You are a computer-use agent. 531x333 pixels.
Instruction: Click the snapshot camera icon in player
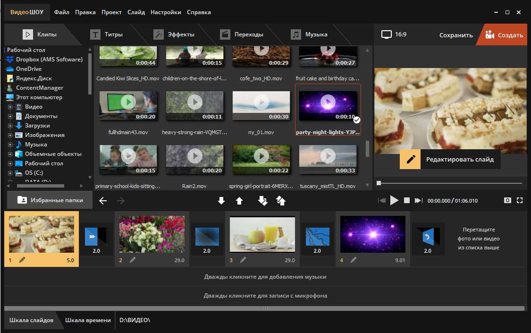[507, 200]
